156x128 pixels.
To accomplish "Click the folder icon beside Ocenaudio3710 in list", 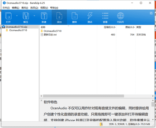I will (x=42, y=31).
